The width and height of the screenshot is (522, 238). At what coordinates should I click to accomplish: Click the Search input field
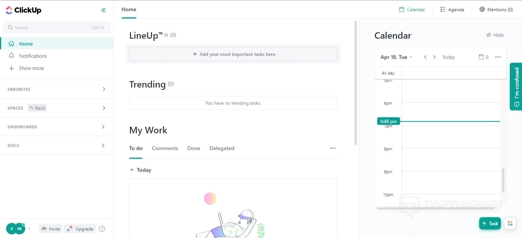(x=57, y=27)
